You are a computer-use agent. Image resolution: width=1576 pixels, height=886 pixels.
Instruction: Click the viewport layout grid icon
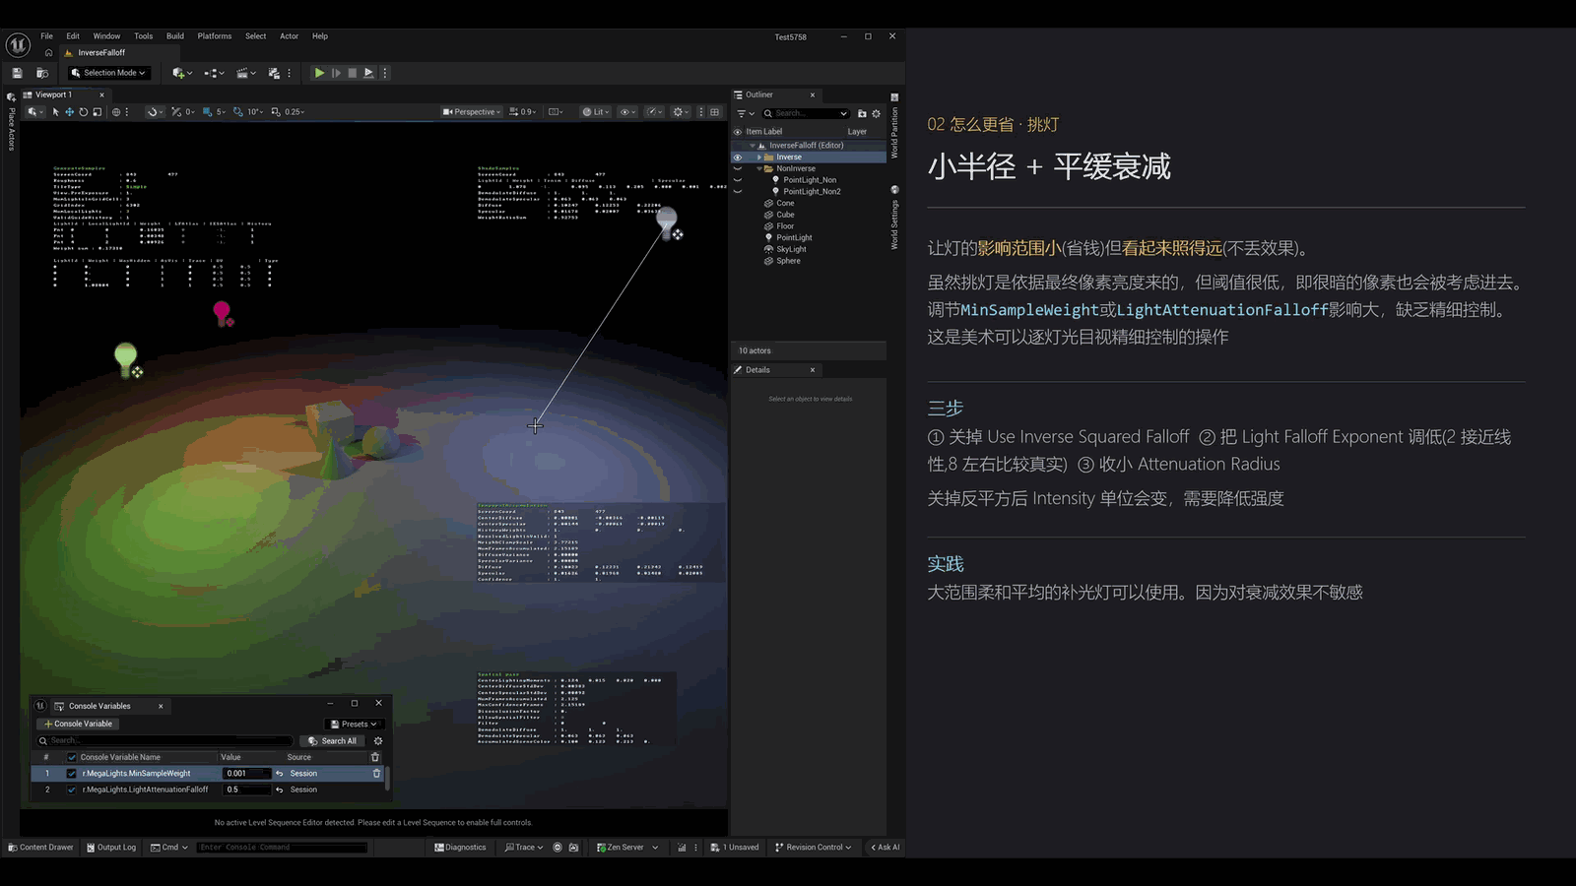point(715,112)
